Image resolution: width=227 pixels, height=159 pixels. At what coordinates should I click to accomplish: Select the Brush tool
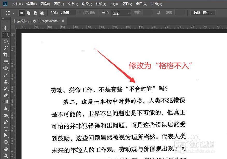click(6, 75)
